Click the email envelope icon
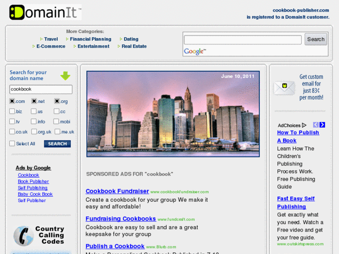Image resolution: width=339 pixels, height=254 pixels. (284, 88)
